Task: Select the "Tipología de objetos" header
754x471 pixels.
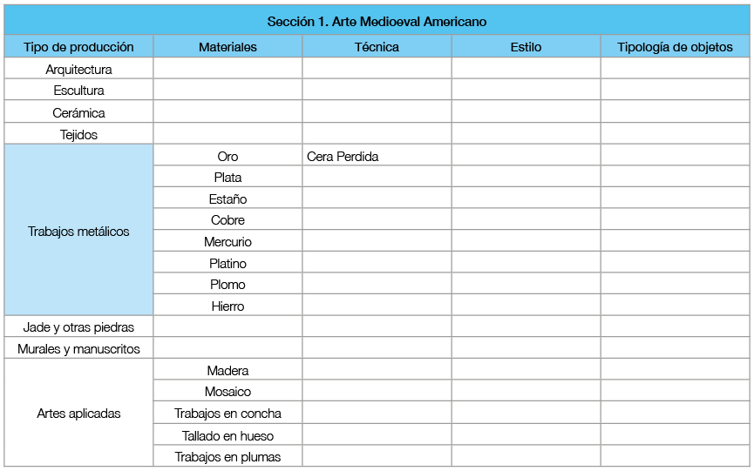Action: tap(675, 47)
